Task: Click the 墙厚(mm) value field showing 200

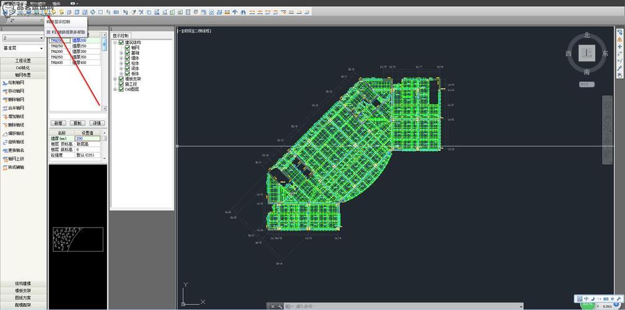Action: [87, 138]
